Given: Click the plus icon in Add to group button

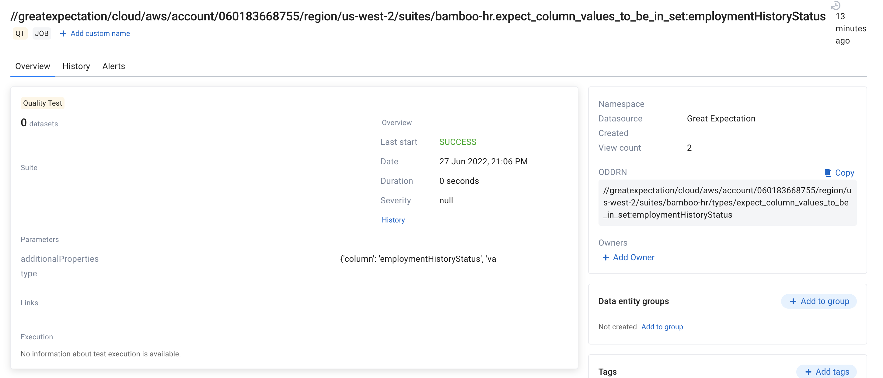Looking at the screenshot, I should pos(793,302).
